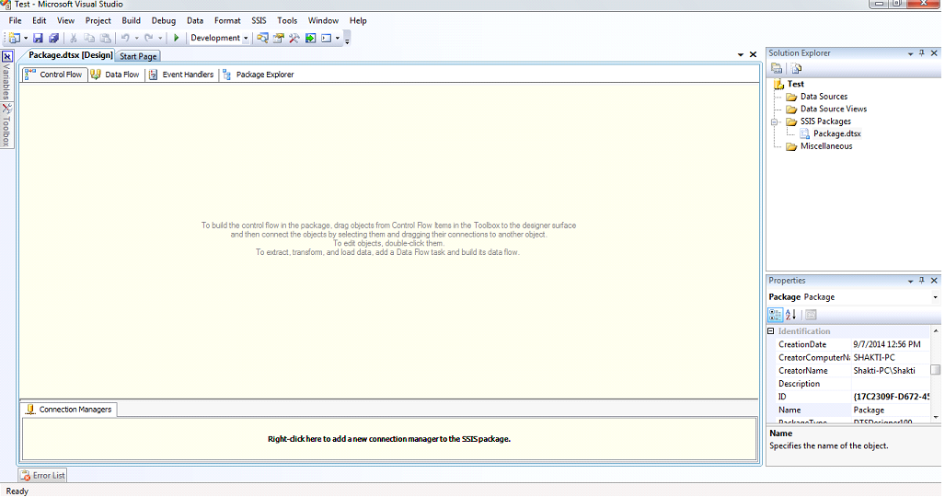Screen dimensions: 945x497
Task: Switch to the Package Explorer tab
Action: click(258, 75)
